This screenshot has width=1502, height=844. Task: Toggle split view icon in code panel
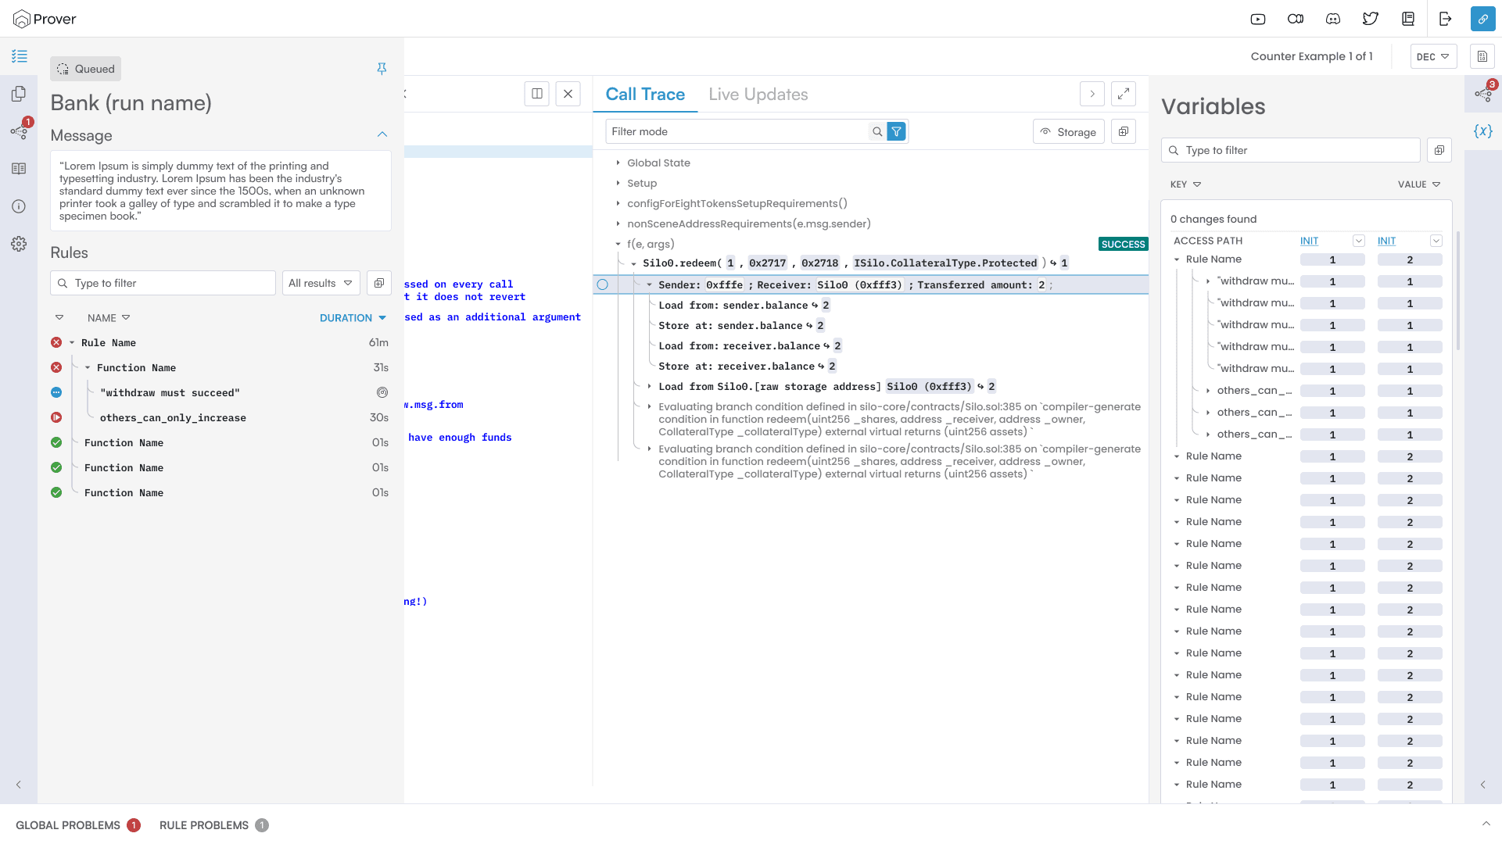pos(537,94)
